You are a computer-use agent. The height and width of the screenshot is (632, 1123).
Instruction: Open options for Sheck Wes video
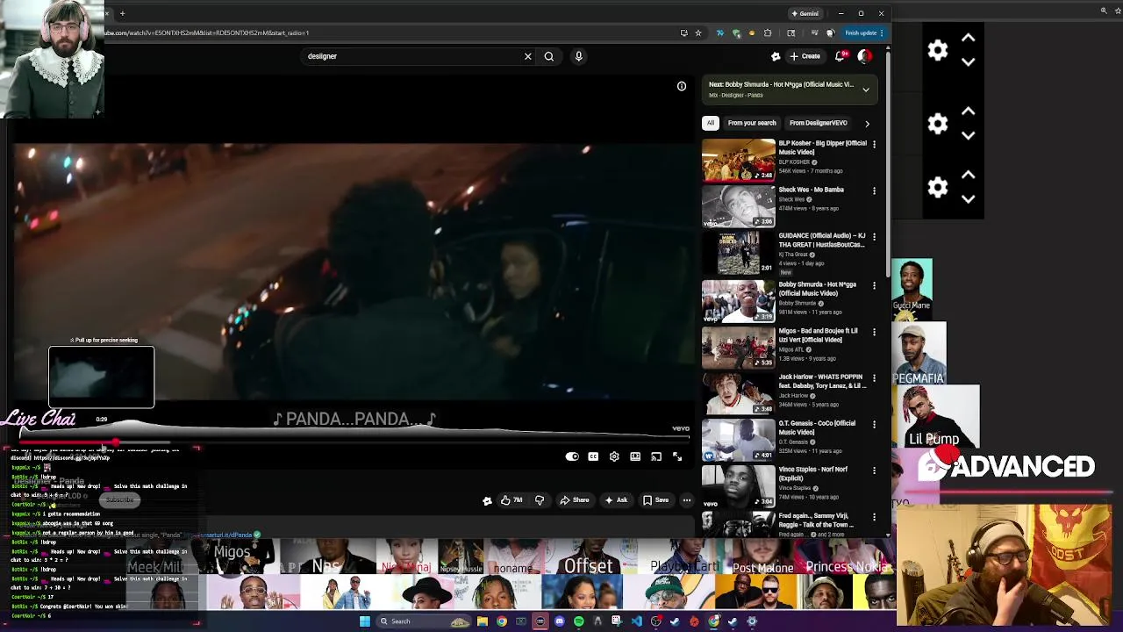click(x=874, y=191)
